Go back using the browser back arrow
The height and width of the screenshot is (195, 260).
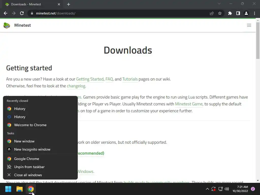pos(6,13)
